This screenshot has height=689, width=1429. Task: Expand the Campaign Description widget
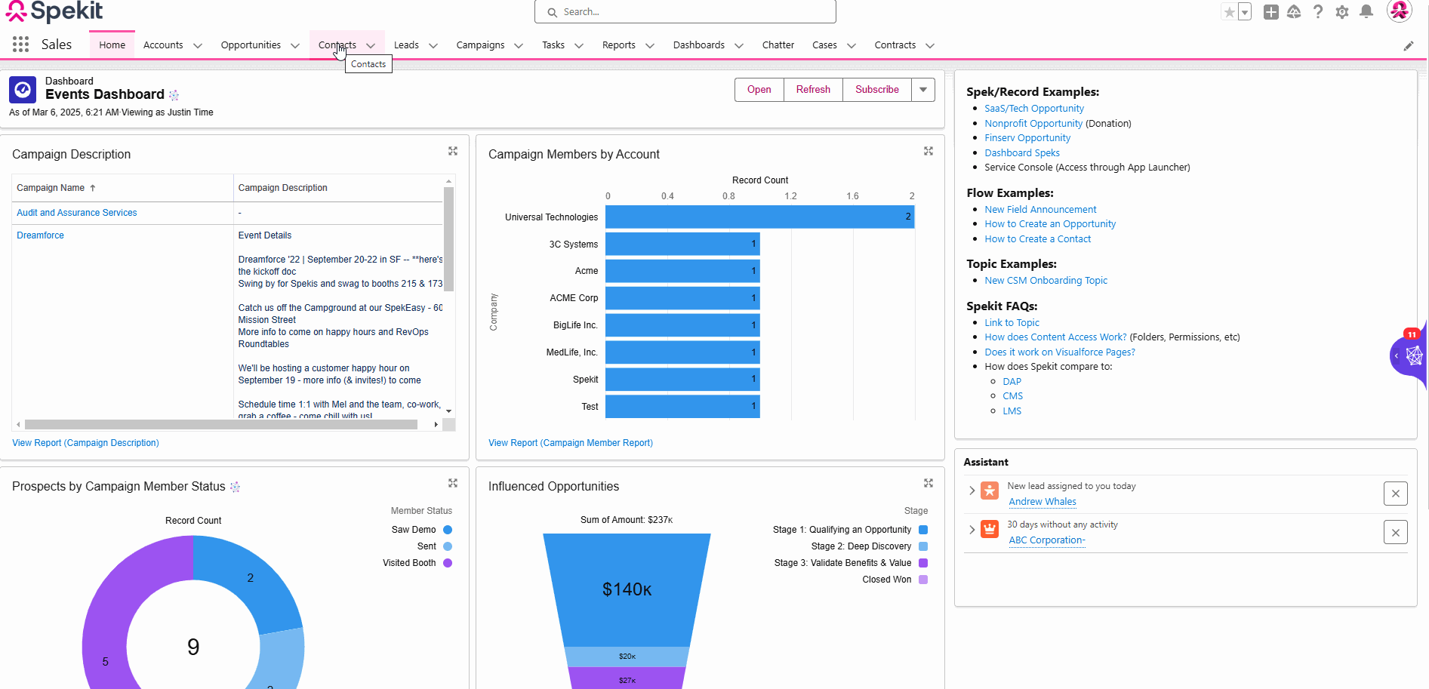(x=453, y=151)
